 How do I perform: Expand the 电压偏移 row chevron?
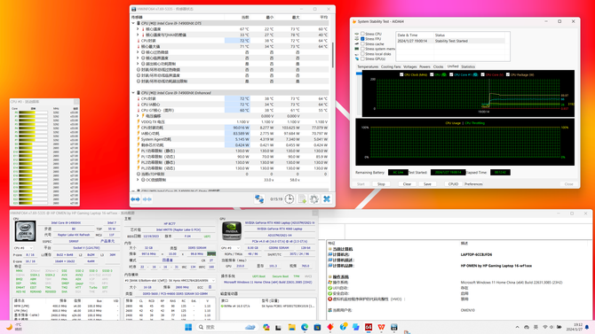(138, 116)
